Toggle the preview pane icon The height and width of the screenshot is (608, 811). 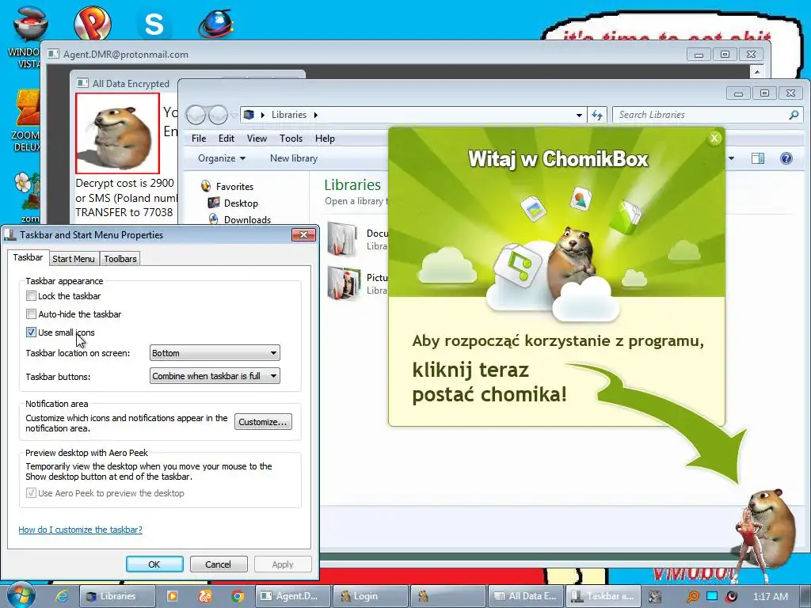(x=758, y=158)
